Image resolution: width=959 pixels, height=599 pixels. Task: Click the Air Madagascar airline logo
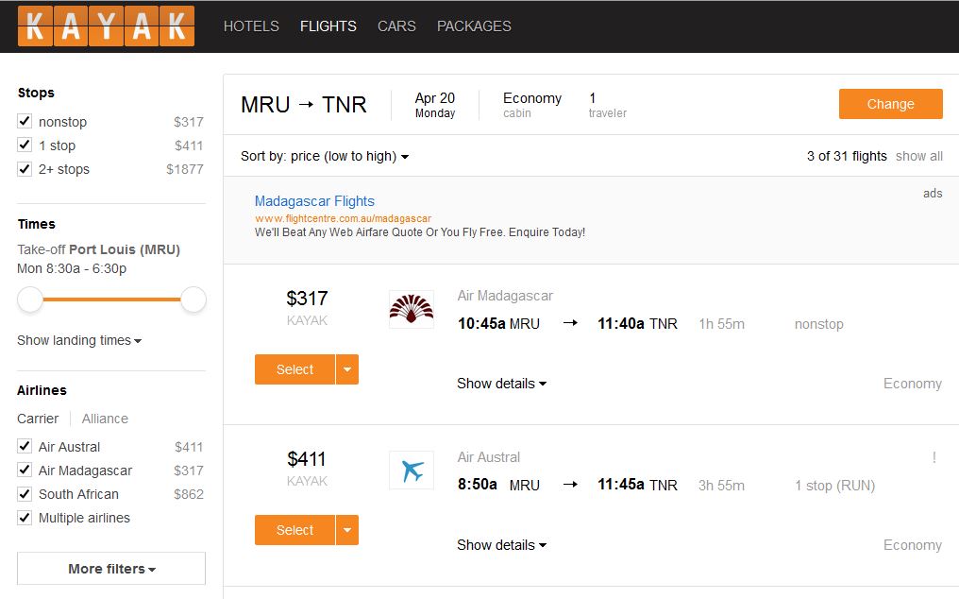[412, 309]
